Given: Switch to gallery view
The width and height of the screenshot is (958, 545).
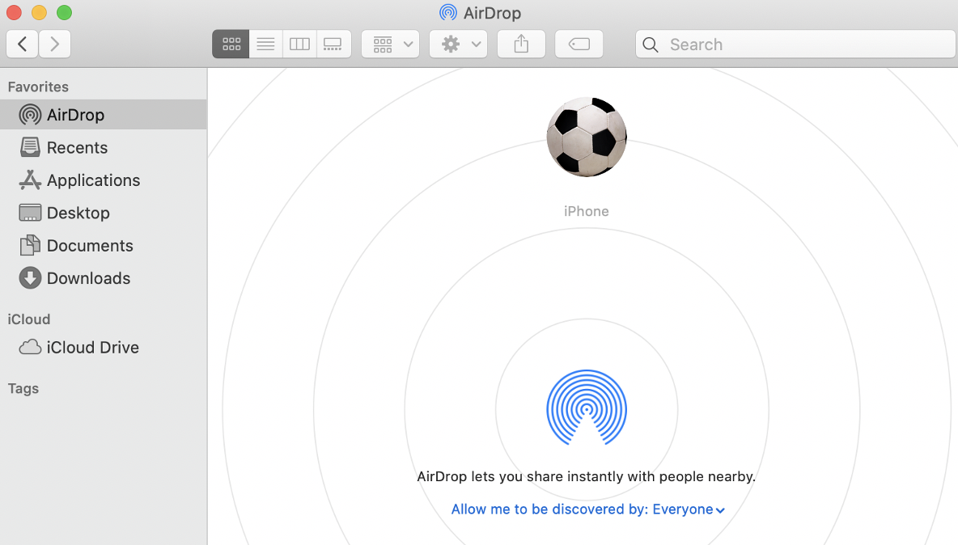Looking at the screenshot, I should pyautogui.click(x=333, y=44).
